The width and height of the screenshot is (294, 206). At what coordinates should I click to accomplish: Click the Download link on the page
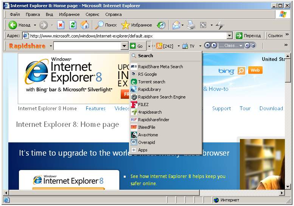[x=271, y=108]
